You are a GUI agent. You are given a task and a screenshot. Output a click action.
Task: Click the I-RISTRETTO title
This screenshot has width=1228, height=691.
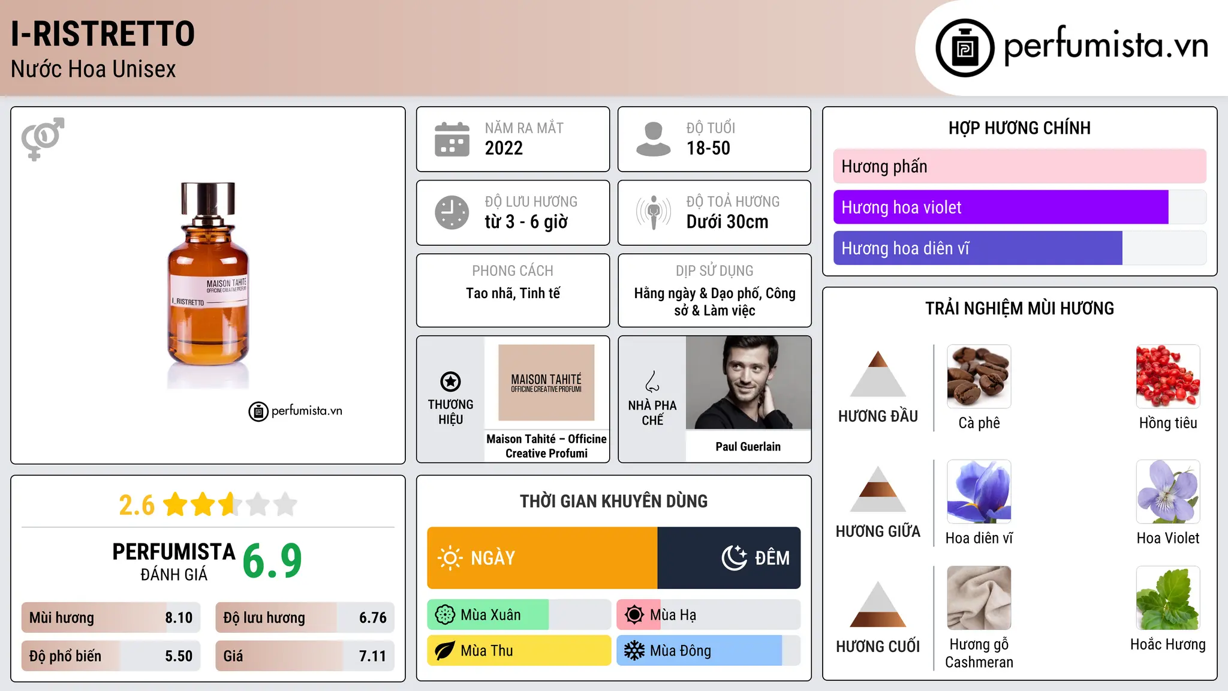tap(103, 34)
